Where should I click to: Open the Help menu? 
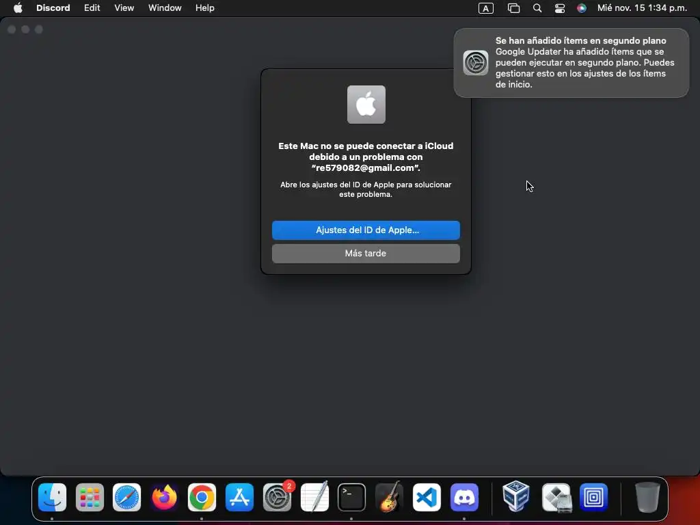coord(205,8)
